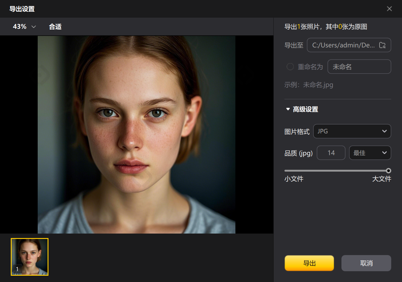Click the 未命名 rename text field
Image resolution: width=402 pixels, height=282 pixels.
(359, 67)
